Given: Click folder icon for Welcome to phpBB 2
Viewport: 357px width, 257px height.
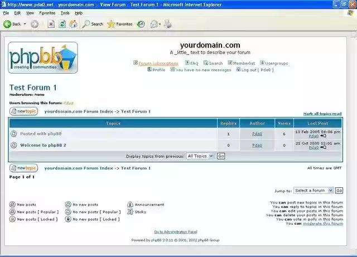Looking at the screenshot, I should pos(13,145).
